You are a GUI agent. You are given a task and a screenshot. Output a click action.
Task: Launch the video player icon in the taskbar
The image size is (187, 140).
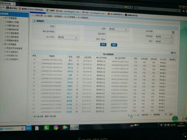pyautogui.click(x=65, y=128)
